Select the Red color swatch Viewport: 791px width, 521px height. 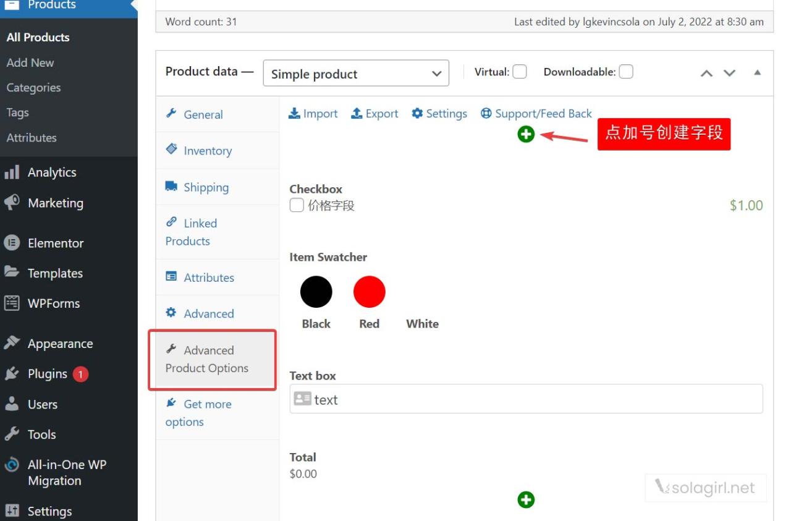tap(369, 290)
